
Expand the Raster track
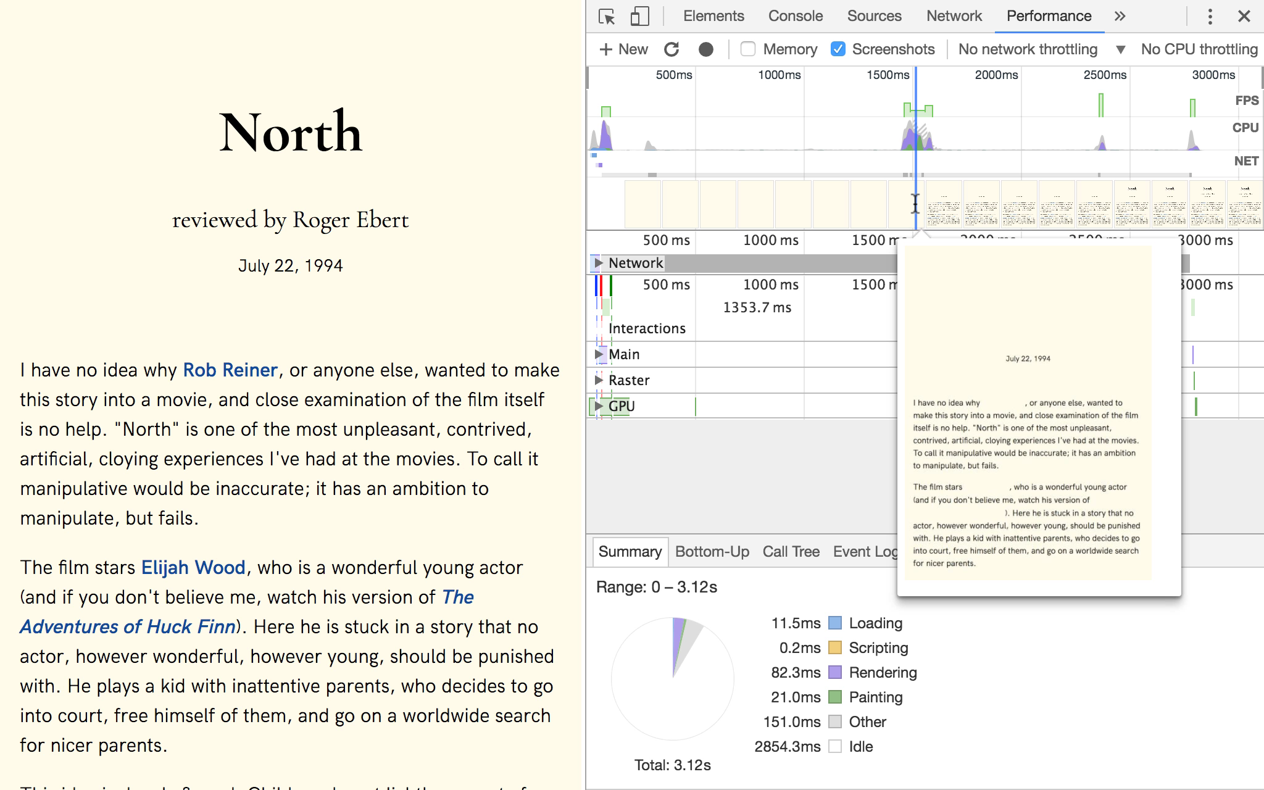[598, 380]
